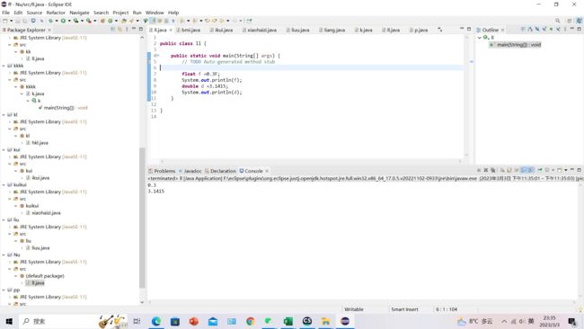Collapse the kui project node

[x=4, y=150]
